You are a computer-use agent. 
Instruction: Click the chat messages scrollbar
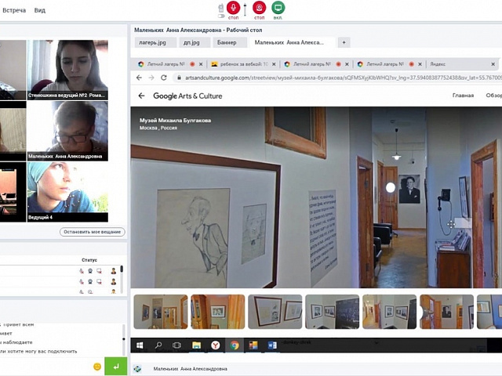point(124,339)
